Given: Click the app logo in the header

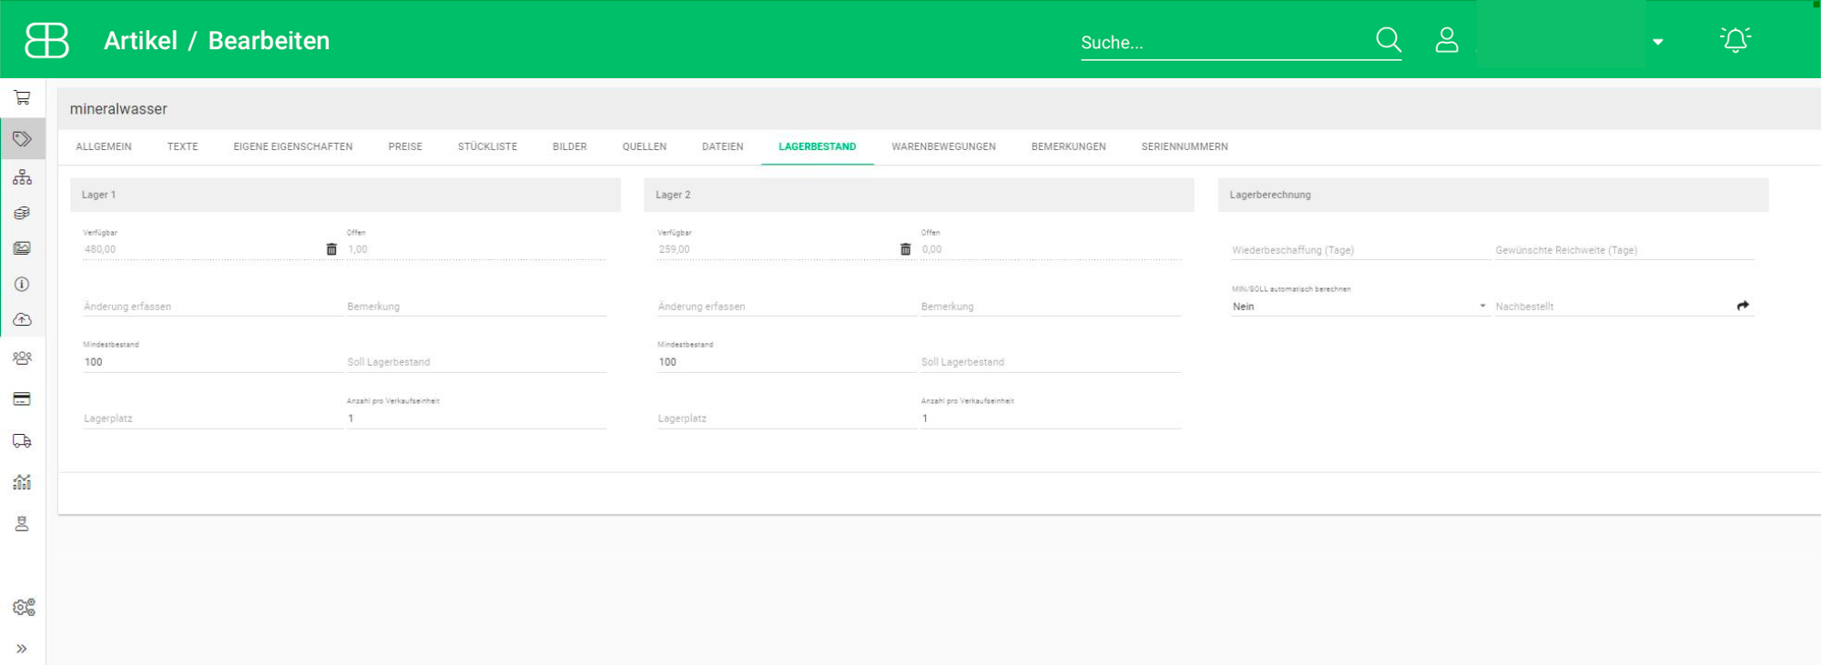Looking at the screenshot, I should point(46,40).
